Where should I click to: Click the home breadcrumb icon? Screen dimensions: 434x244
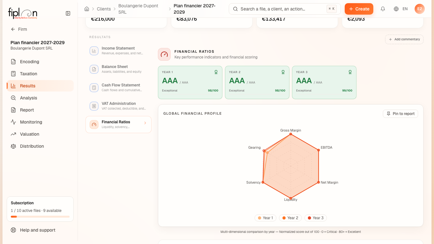(x=87, y=9)
